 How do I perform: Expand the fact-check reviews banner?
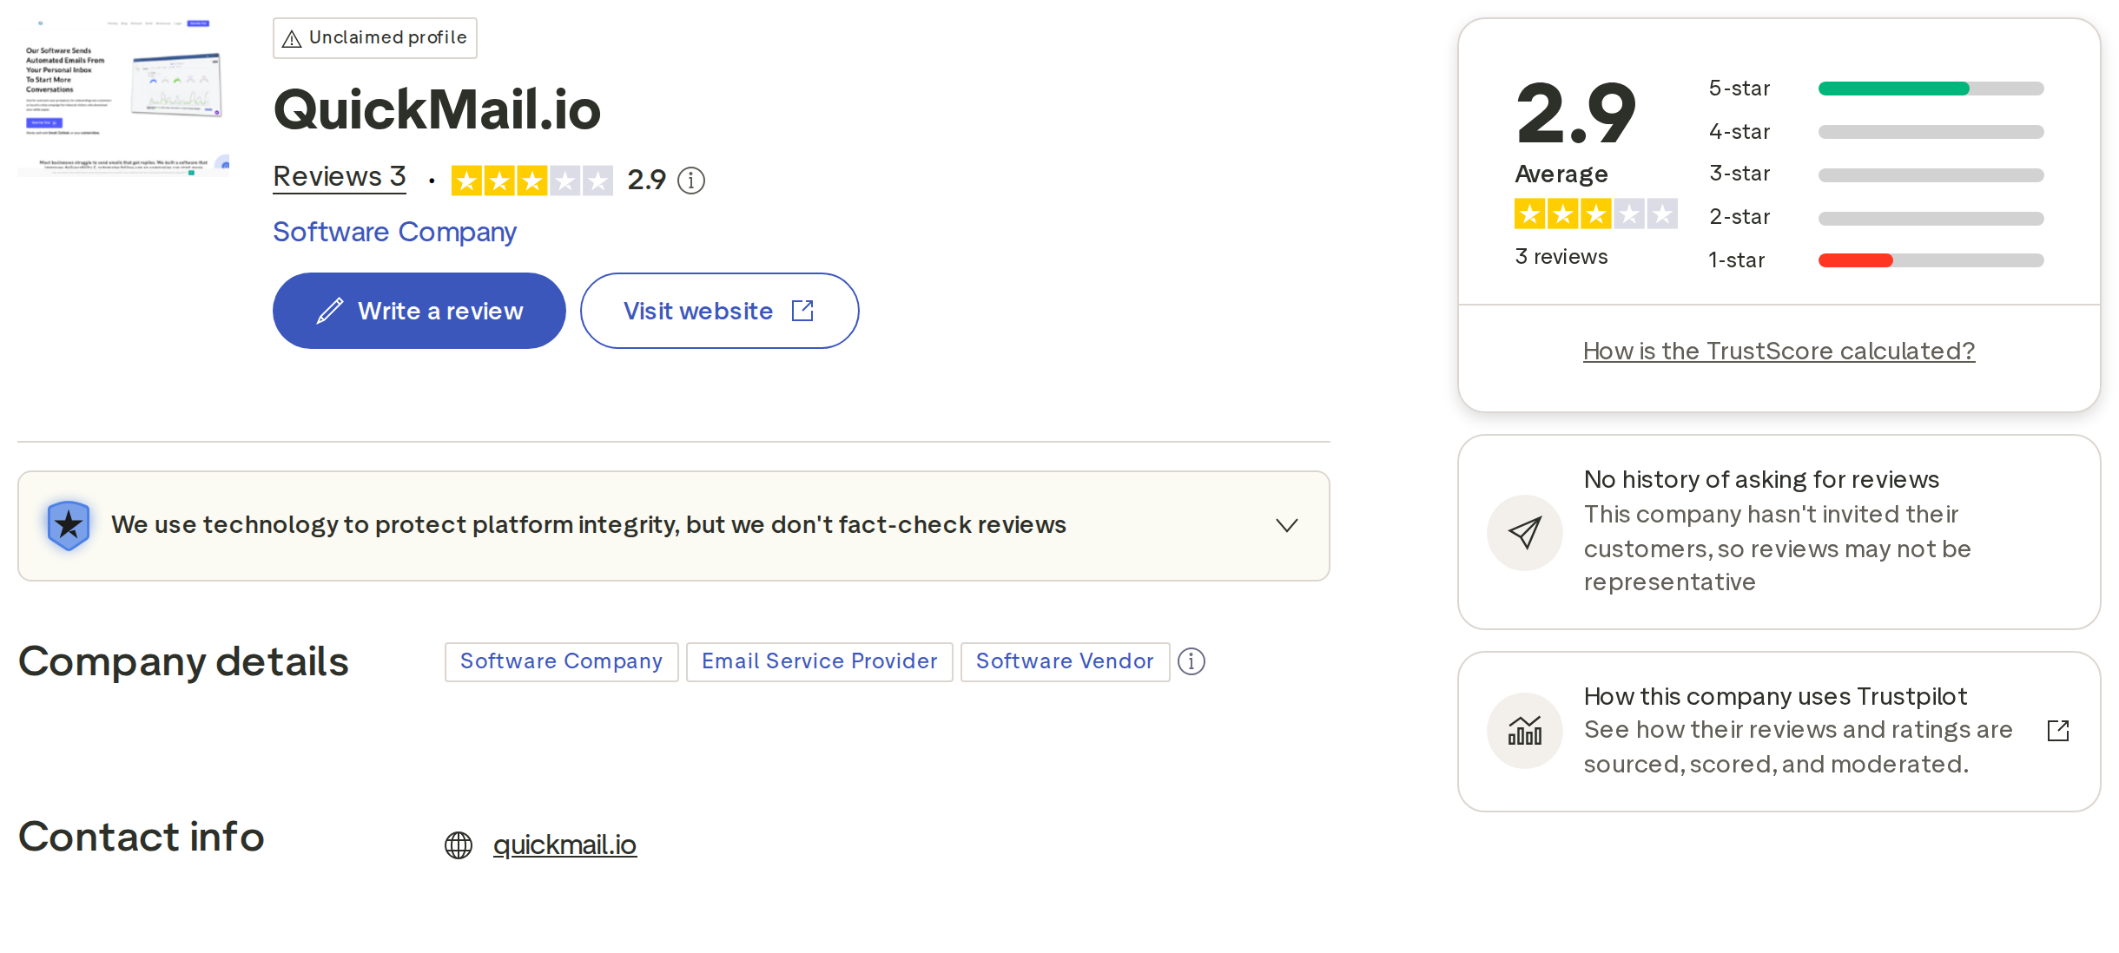point(674,526)
